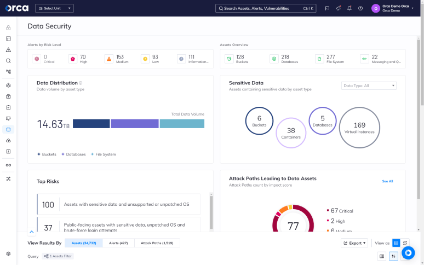This screenshot has height=265, width=424.
Task: Open the cube-shaped icon in sidebar
Action: tap(8, 85)
